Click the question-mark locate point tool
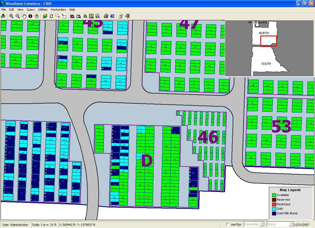The width and height of the screenshot is (315, 228). tap(37, 16)
